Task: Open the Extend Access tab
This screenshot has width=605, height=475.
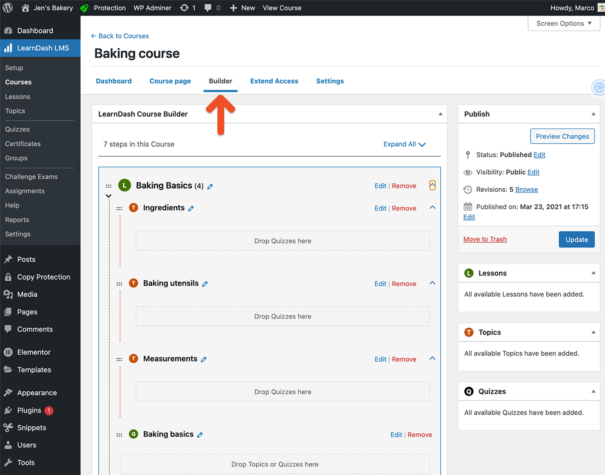Action: (x=274, y=81)
